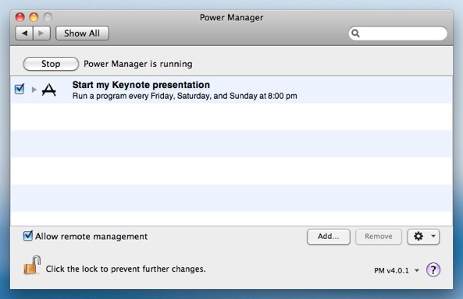Click the "Power Manager is running" status text

(x=138, y=64)
